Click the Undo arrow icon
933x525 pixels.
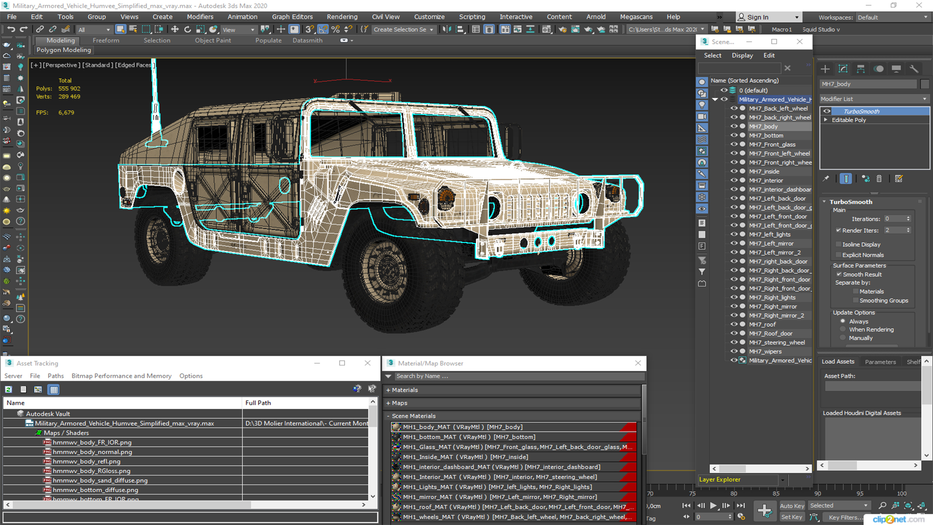[11, 30]
